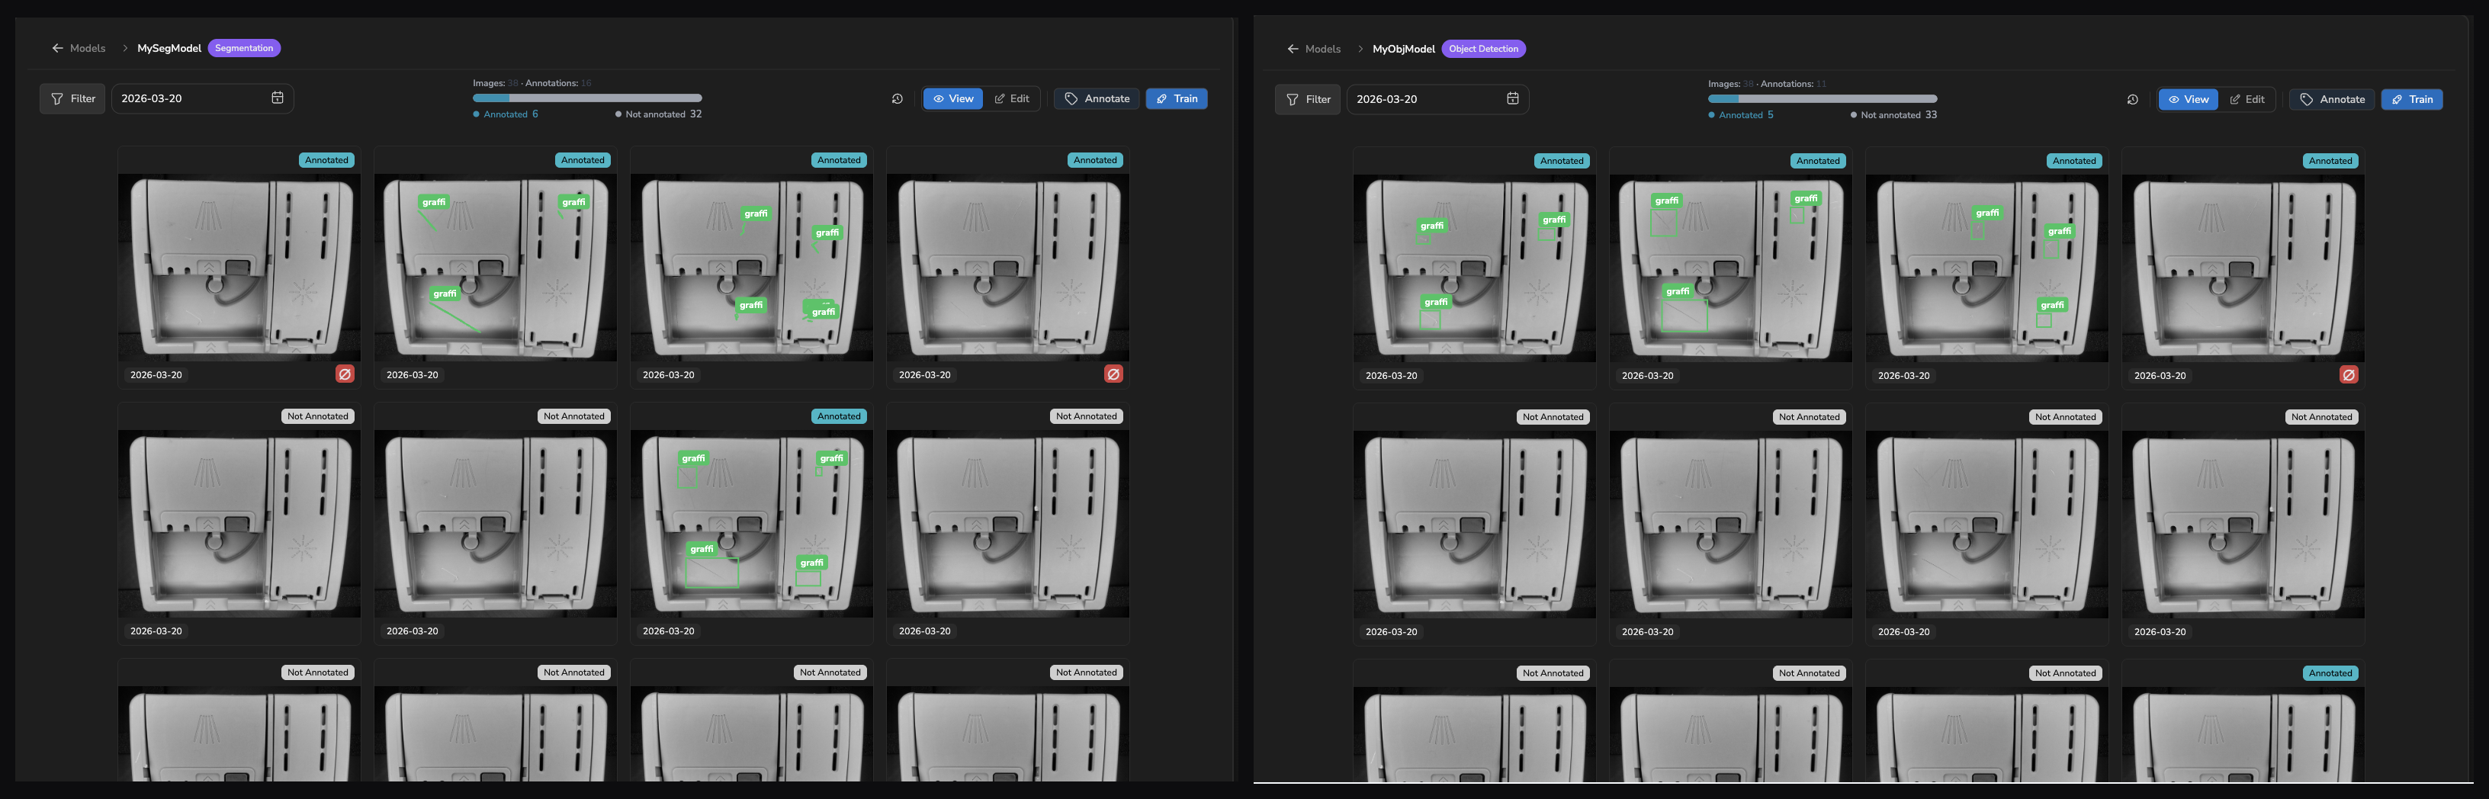2489x799 pixels.
Task: Switch MySegModel window to Edit mode
Action: [x=1012, y=98]
